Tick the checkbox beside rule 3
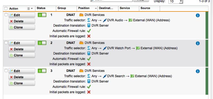The image size is (213, 99). 6,71
